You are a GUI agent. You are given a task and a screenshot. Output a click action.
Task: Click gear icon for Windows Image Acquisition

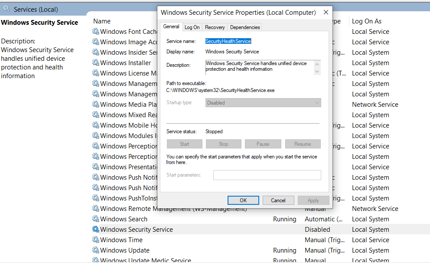pyautogui.click(x=95, y=42)
